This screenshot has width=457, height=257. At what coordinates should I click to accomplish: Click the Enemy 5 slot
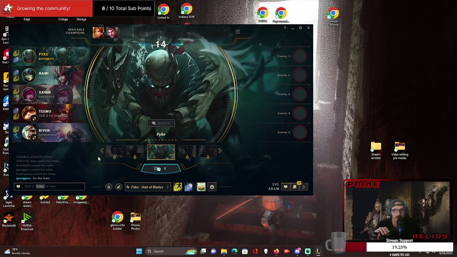[300, 132]
